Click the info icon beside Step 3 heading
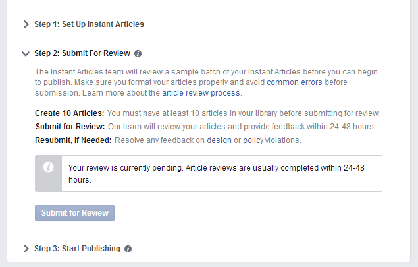This screenshot has width=418, height=267. 128,249
